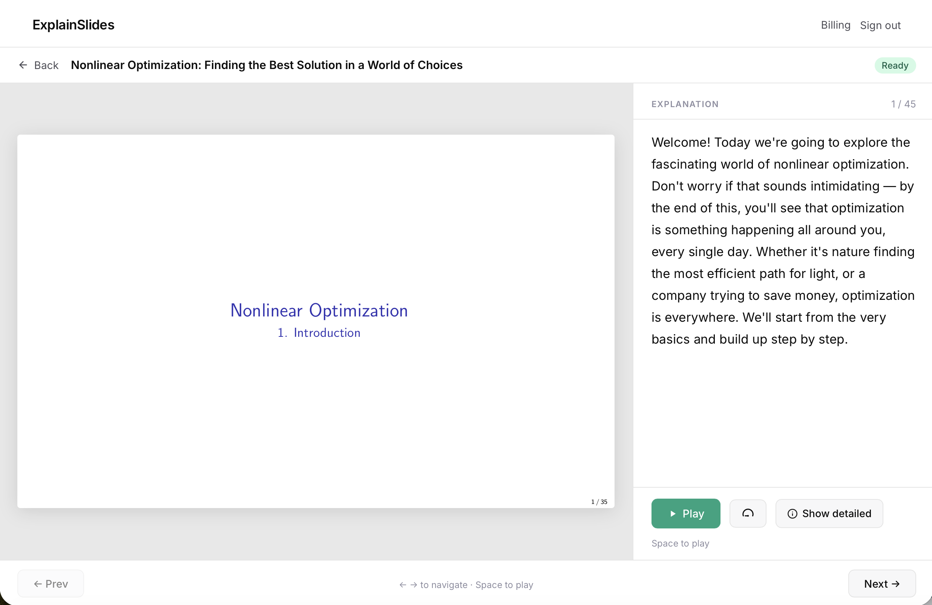Click the play triangle inside the Play button
The image size is (932, 605).
click(x=673, y=513)
